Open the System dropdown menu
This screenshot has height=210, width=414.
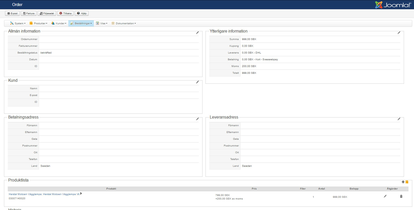18,23
